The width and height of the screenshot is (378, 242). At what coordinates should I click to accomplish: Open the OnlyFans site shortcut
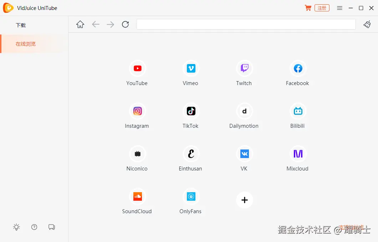(191, 196)
